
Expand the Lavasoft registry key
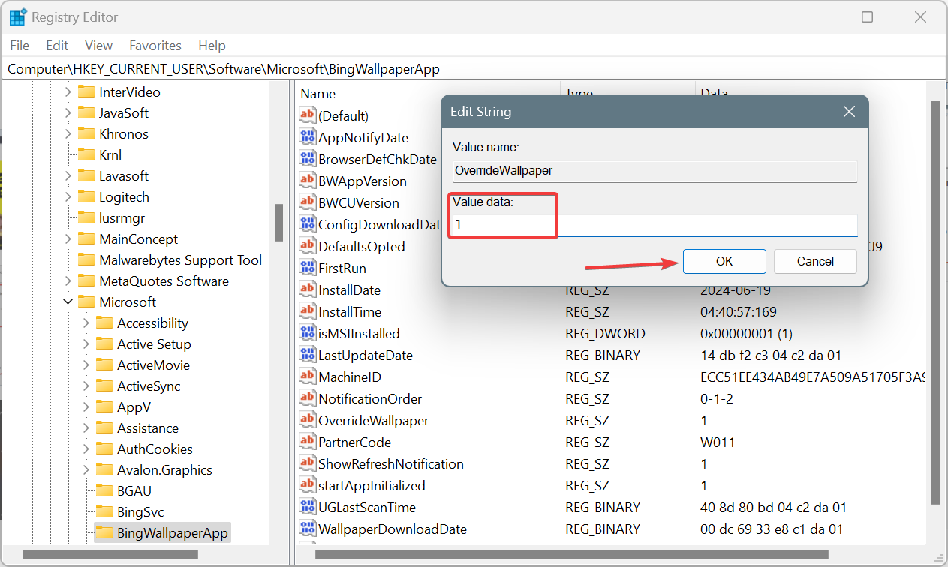(68, 176)
